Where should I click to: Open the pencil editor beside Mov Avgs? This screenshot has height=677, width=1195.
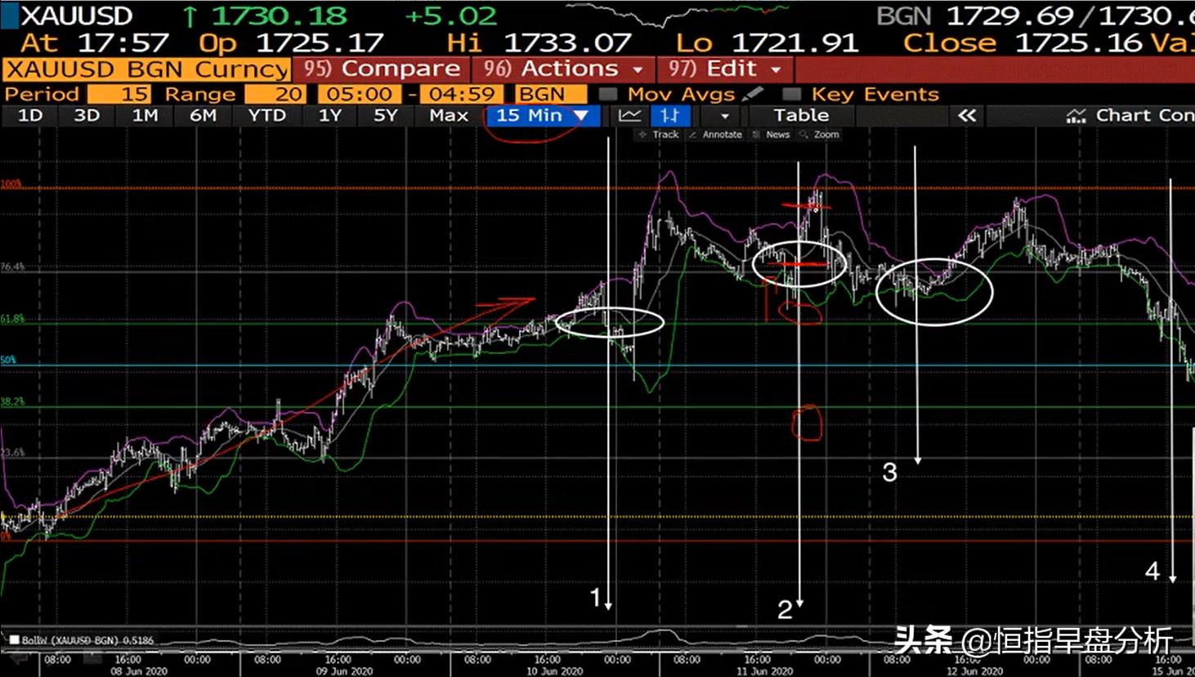point(753,94)
